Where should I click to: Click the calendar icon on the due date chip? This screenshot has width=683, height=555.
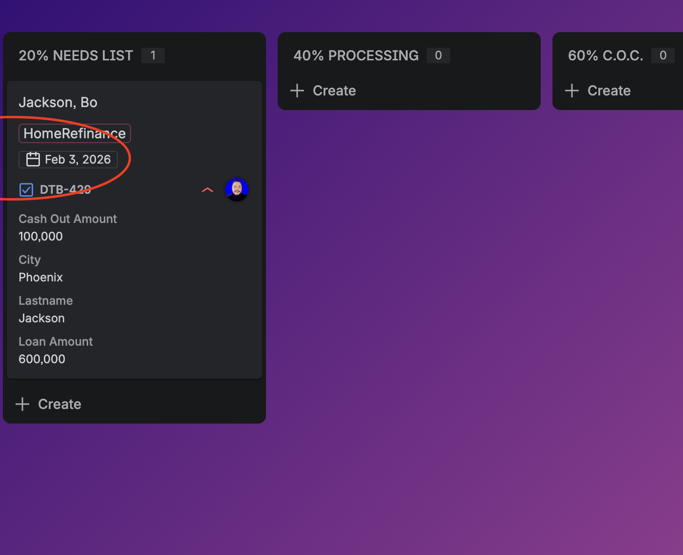pyautogui.click(x=33, y=159)
